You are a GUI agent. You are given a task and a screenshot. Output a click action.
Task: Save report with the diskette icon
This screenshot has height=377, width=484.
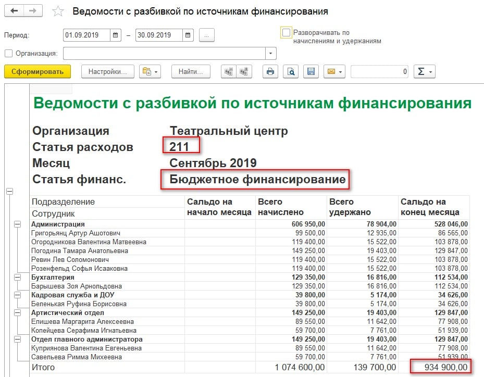[311, 71]
